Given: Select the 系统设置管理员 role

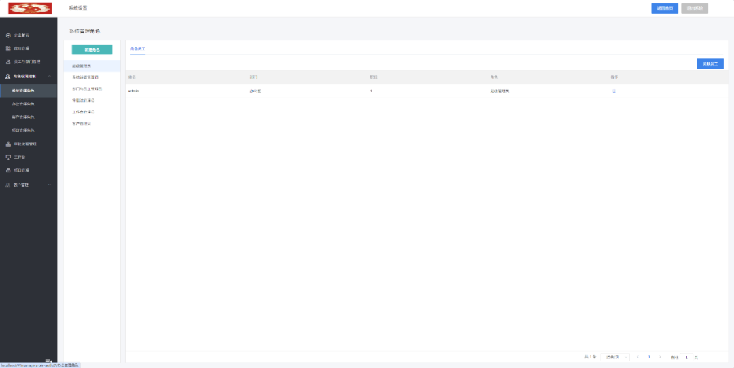Looking at the screenshot, I should [92, 77].
